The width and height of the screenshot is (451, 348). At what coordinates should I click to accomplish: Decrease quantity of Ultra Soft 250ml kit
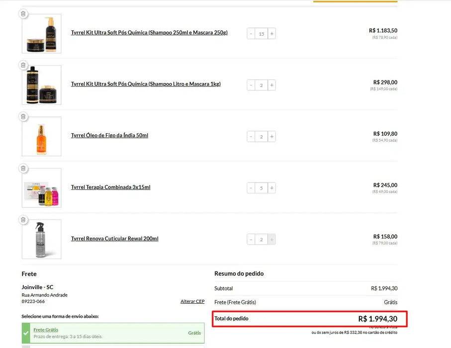(x=251, y=34)
